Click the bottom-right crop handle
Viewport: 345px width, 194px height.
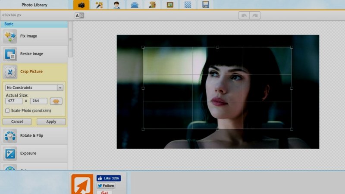point(292,129)
